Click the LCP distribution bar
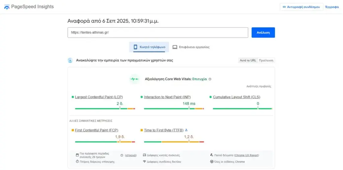 click(x=105, y=109)
